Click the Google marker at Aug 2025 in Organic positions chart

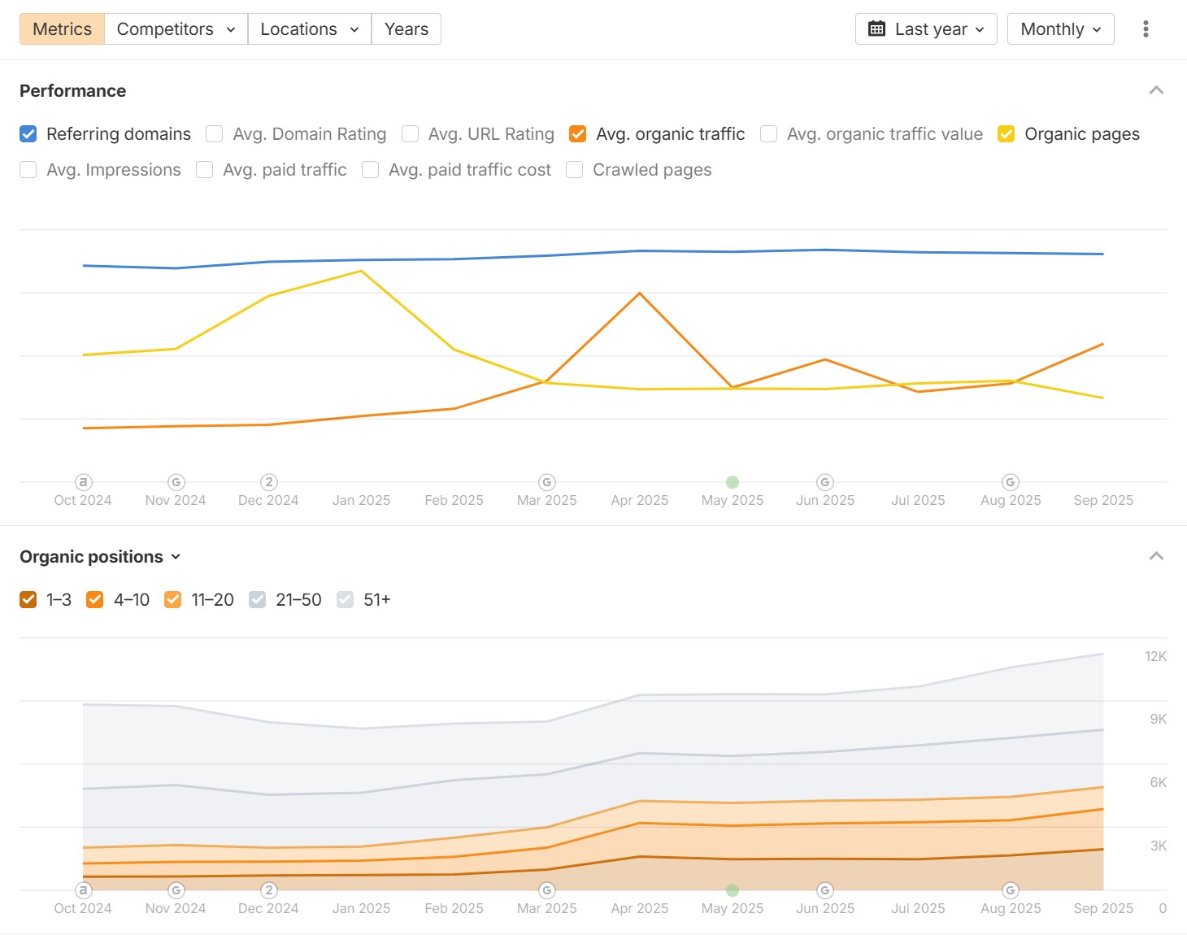click(1011, 890)
